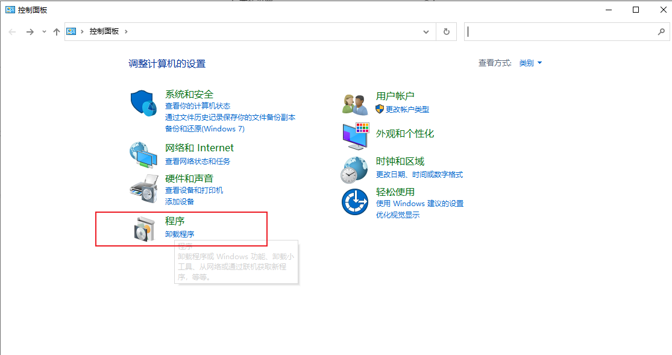
Task: Go back with the left arrow
Action: tap(13, 32)
